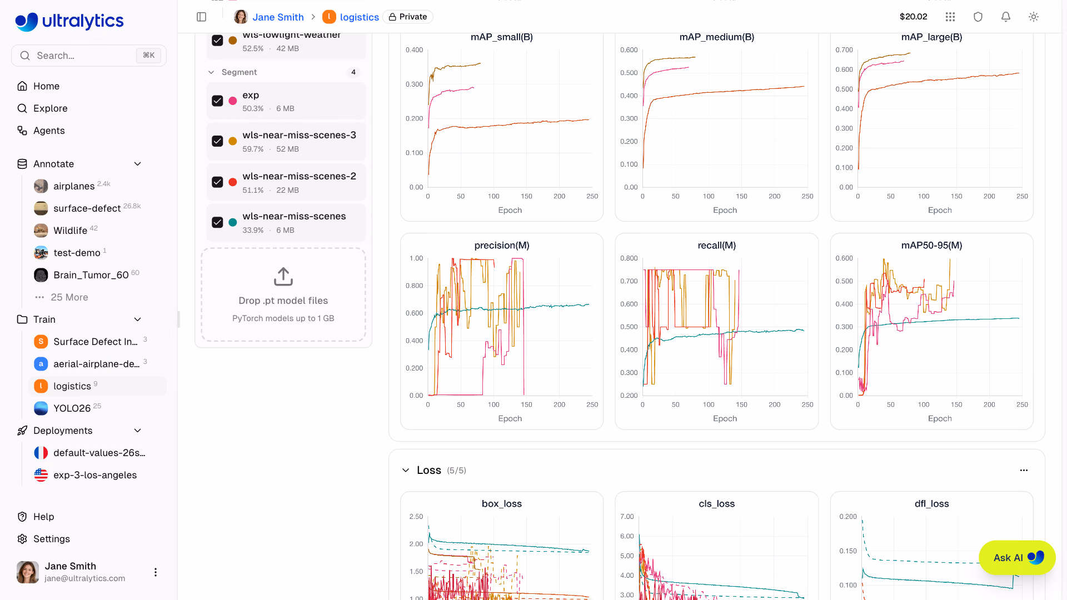Collapse the Deployments section chevron
1067x600 pixels.
138,431
